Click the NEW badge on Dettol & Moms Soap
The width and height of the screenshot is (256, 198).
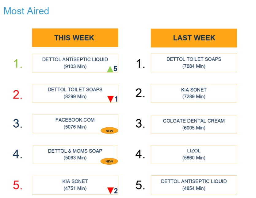tap(109, 161)
